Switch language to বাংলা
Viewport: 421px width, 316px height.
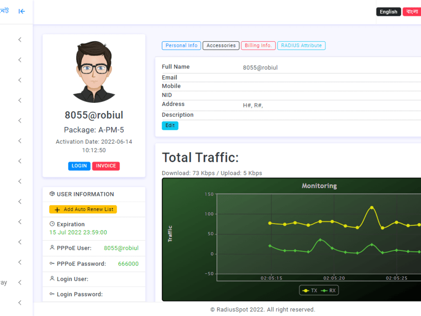click(x=412, y=12)
